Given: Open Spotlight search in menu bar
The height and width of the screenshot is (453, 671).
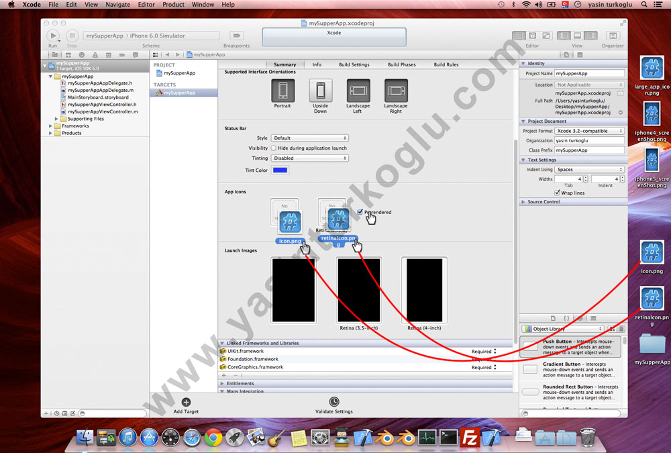Looking at the screenshot, I should (x=643, y=4).
